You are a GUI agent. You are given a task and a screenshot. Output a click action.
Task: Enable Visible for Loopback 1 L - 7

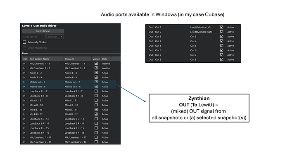96,91
